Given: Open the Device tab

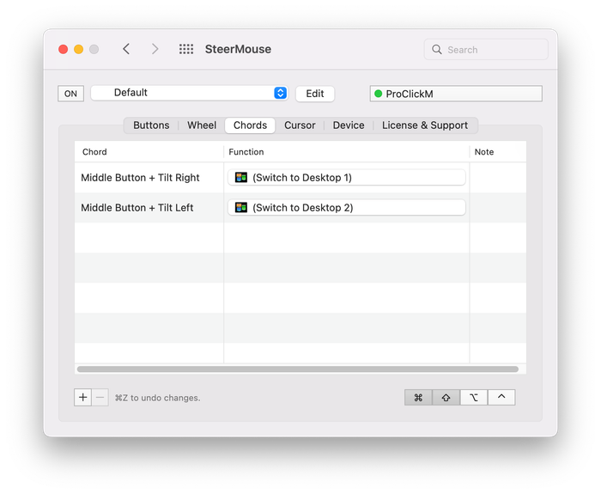Looking at the screenshot, I should [349, 125].
